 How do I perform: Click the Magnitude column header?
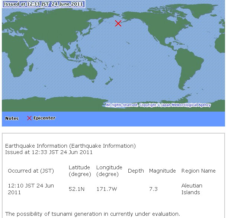click(162, 171)
